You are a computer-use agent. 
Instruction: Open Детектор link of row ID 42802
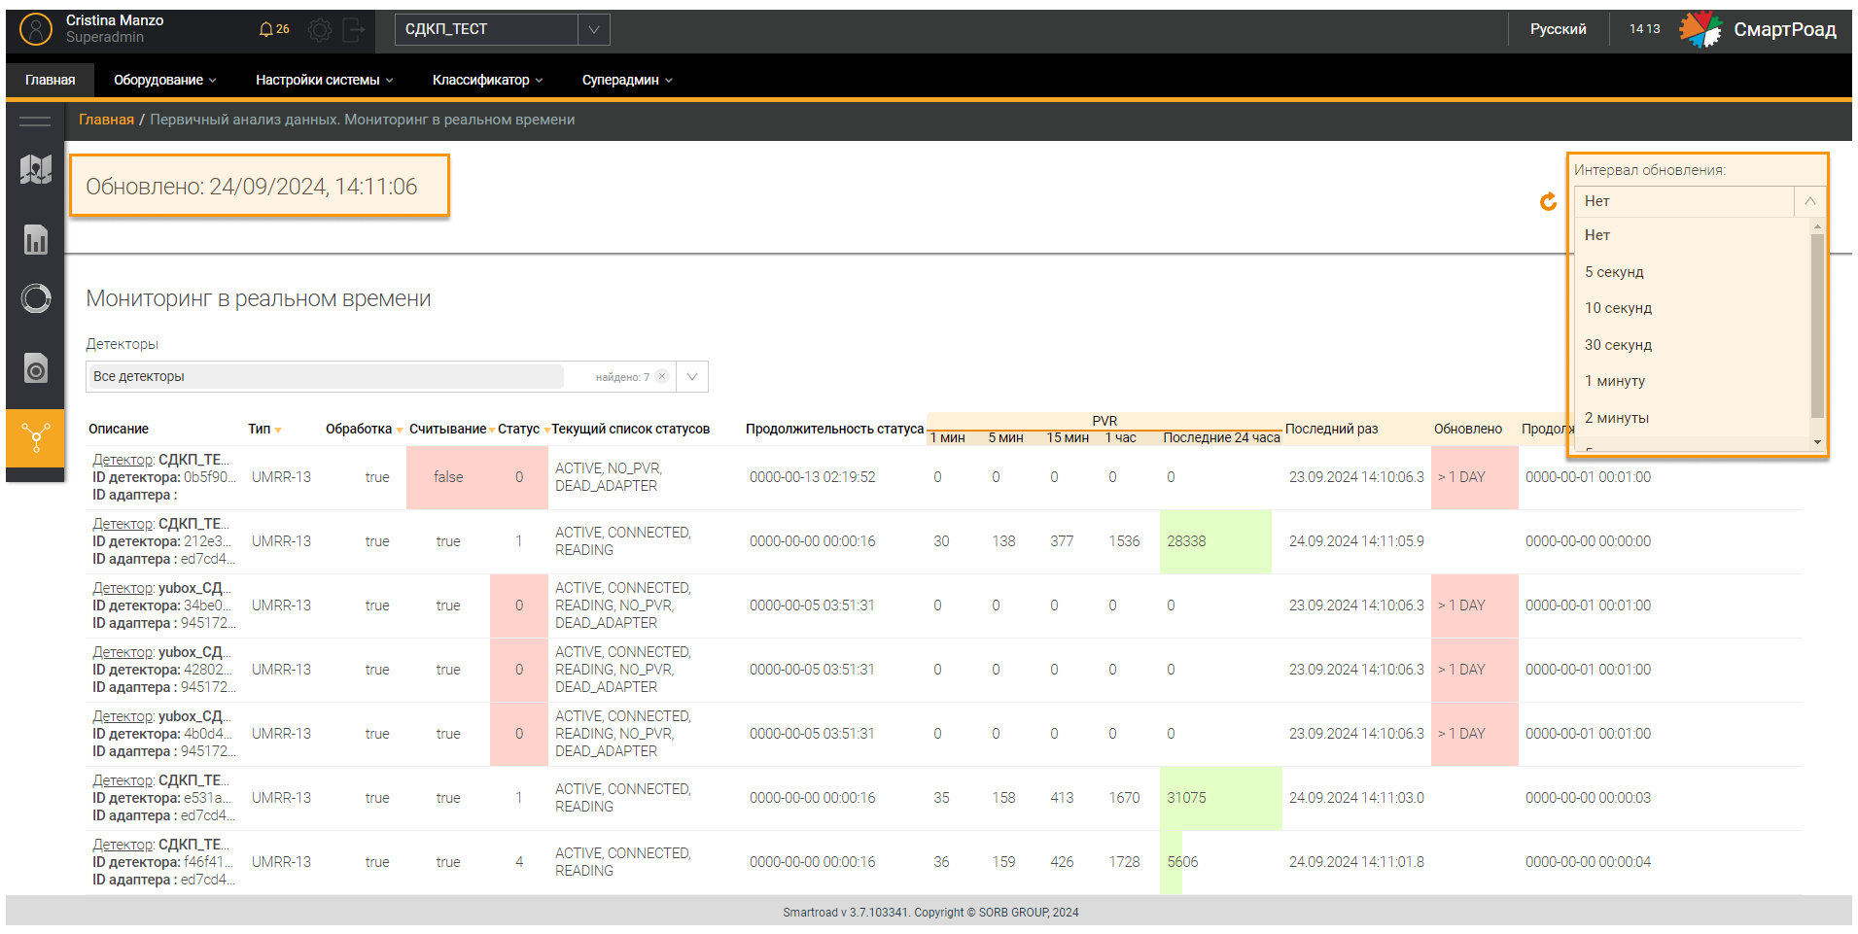tap(123, 652)
